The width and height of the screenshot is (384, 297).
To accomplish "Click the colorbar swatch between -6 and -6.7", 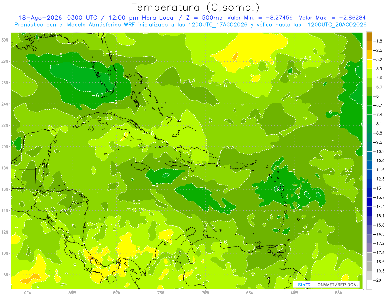I will (x=369, y=101).
